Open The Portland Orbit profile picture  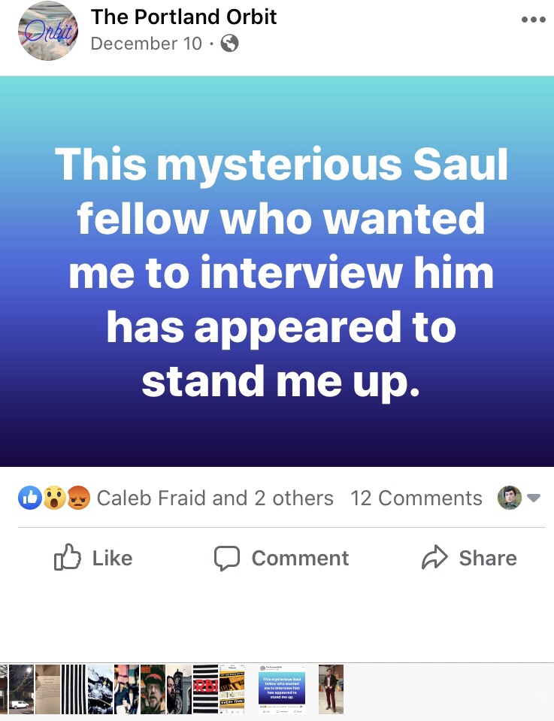tap(47, 31)
